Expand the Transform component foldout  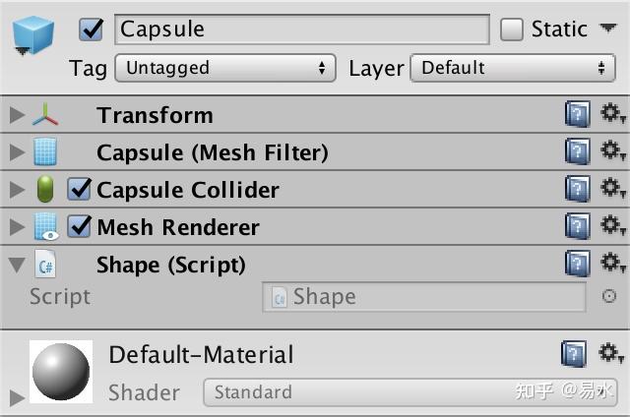click(16, 115)
